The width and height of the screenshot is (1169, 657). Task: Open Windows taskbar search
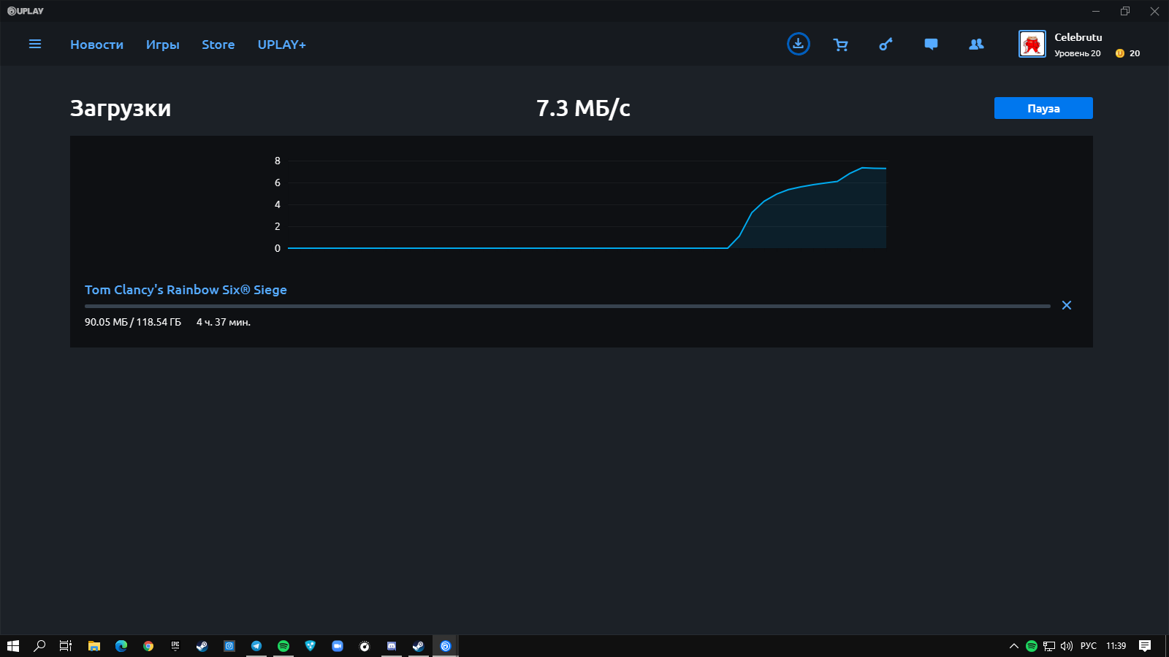click(39, 646)
